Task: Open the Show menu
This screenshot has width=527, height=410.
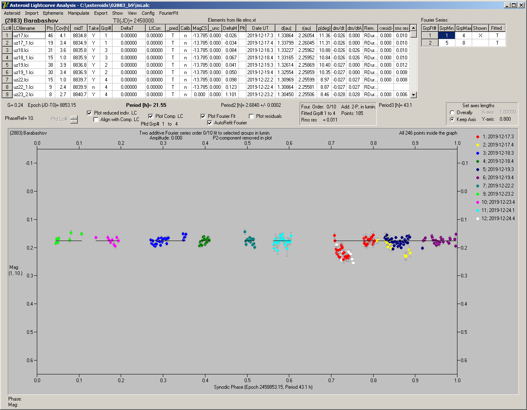Action: click(117, 13)
